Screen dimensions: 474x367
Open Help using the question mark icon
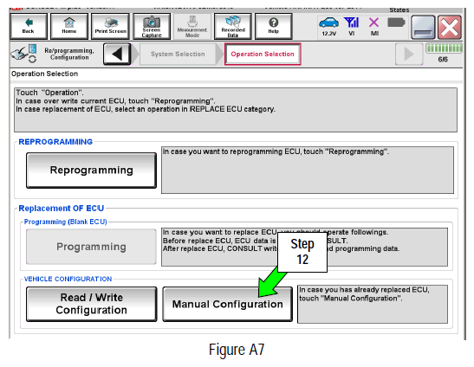[273, 26]
